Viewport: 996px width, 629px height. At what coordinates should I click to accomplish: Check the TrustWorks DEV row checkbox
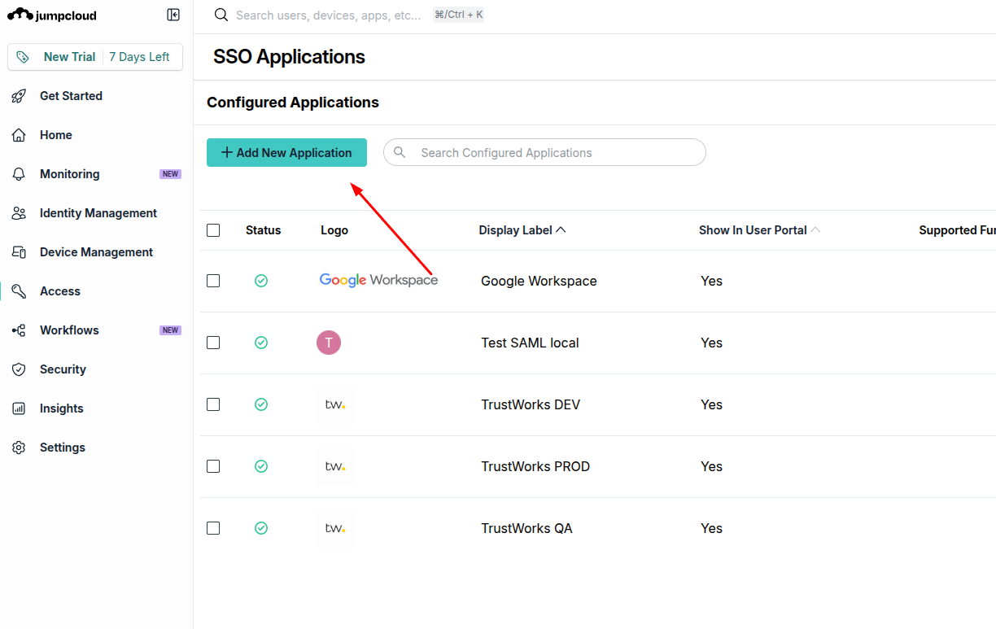coord(213,404)
